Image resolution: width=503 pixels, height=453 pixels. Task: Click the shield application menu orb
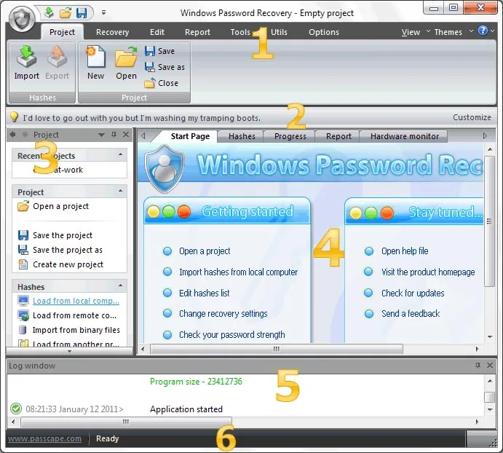[22, 19]
